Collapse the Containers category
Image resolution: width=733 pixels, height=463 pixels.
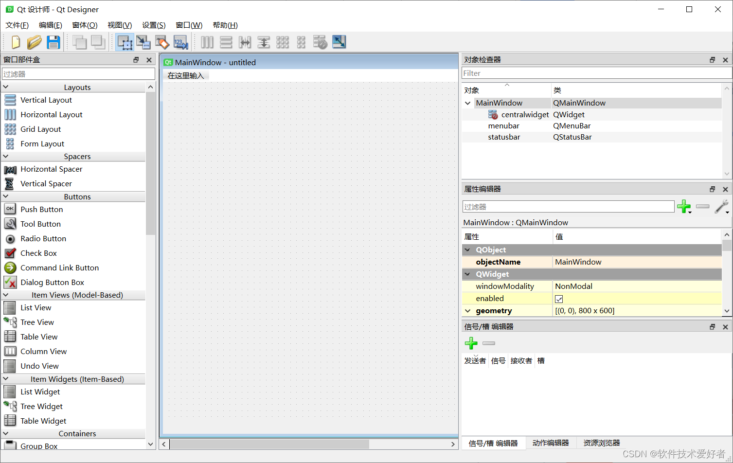[x=6, y=433]
